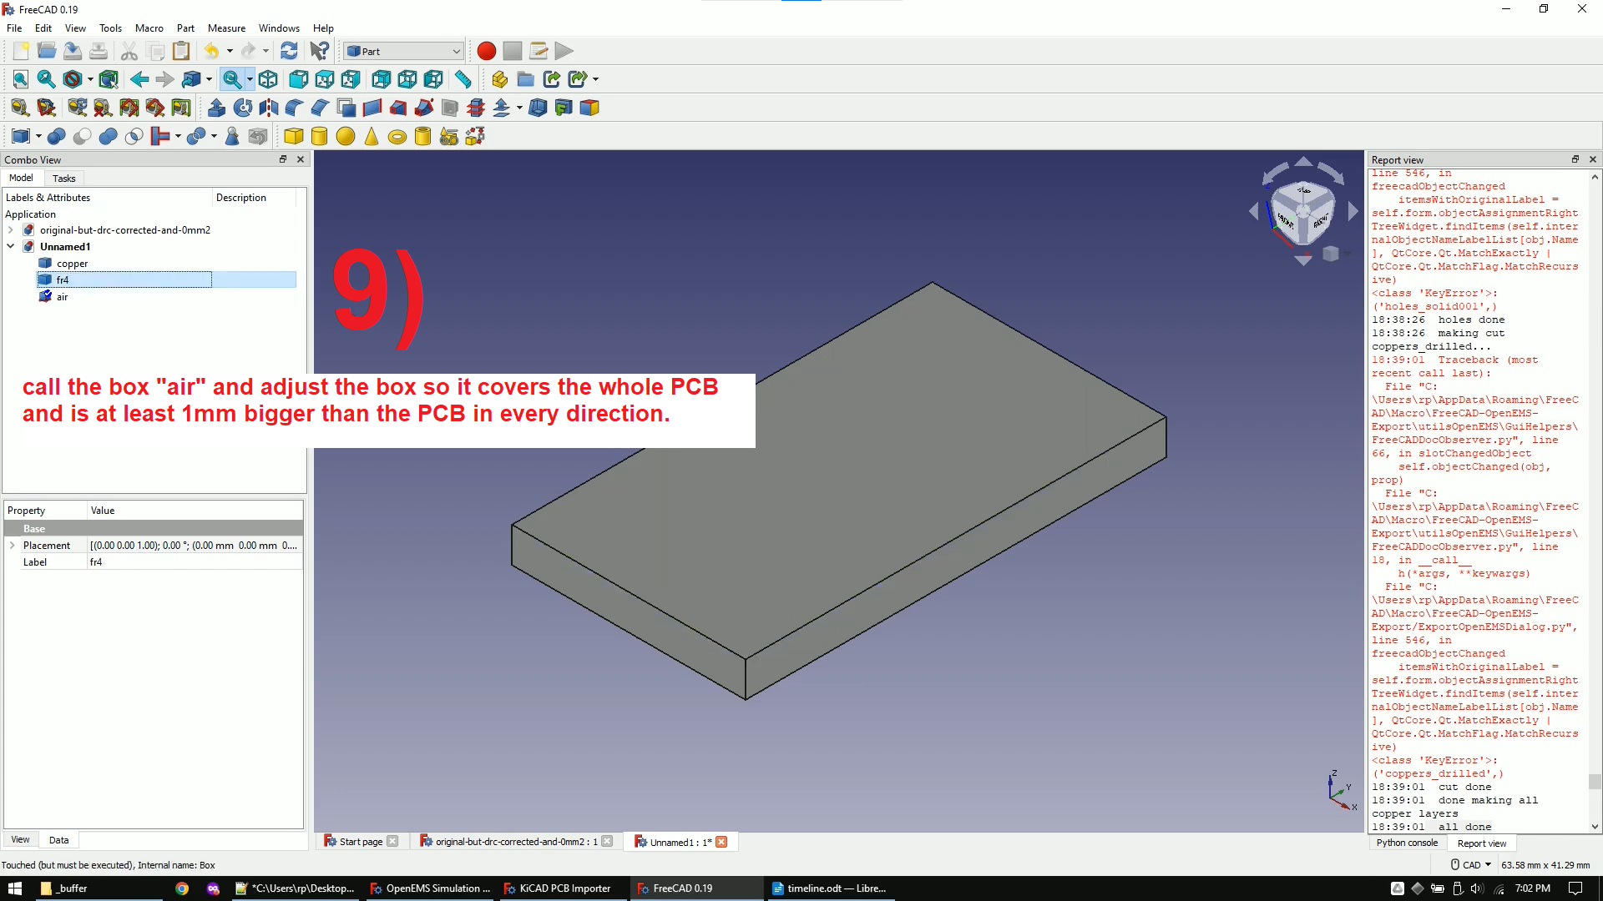Screen dimensions: 1603x901
Task: Create a group folder
Action: (x=525, y=79)
